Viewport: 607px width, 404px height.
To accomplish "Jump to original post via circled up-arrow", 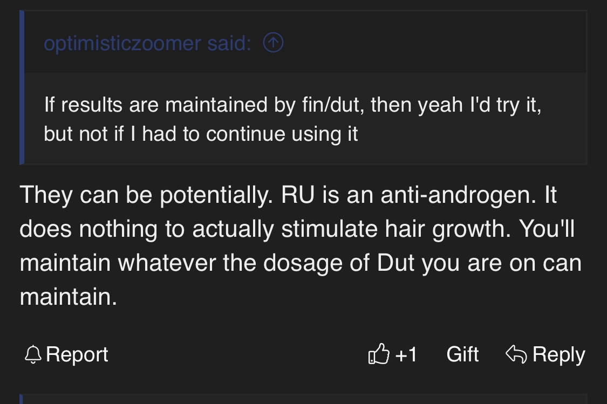I will pos(274,42).
